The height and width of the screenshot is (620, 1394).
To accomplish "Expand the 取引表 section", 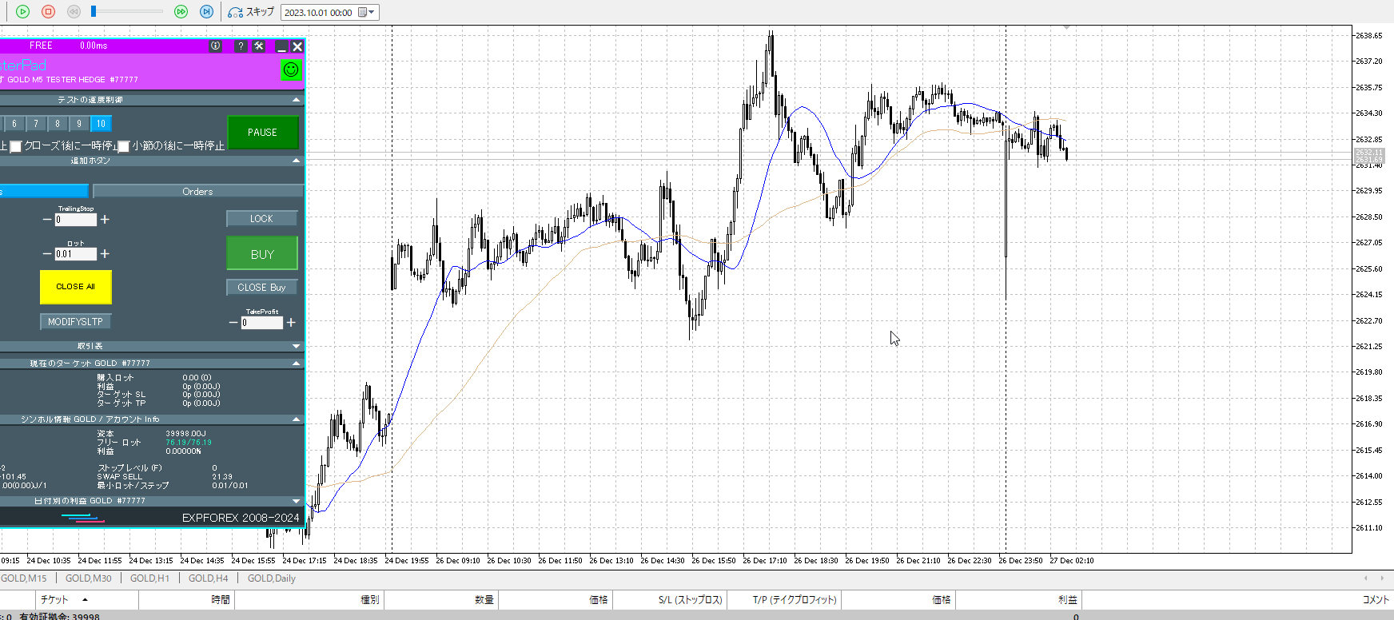I will click(x=297, y=346).
